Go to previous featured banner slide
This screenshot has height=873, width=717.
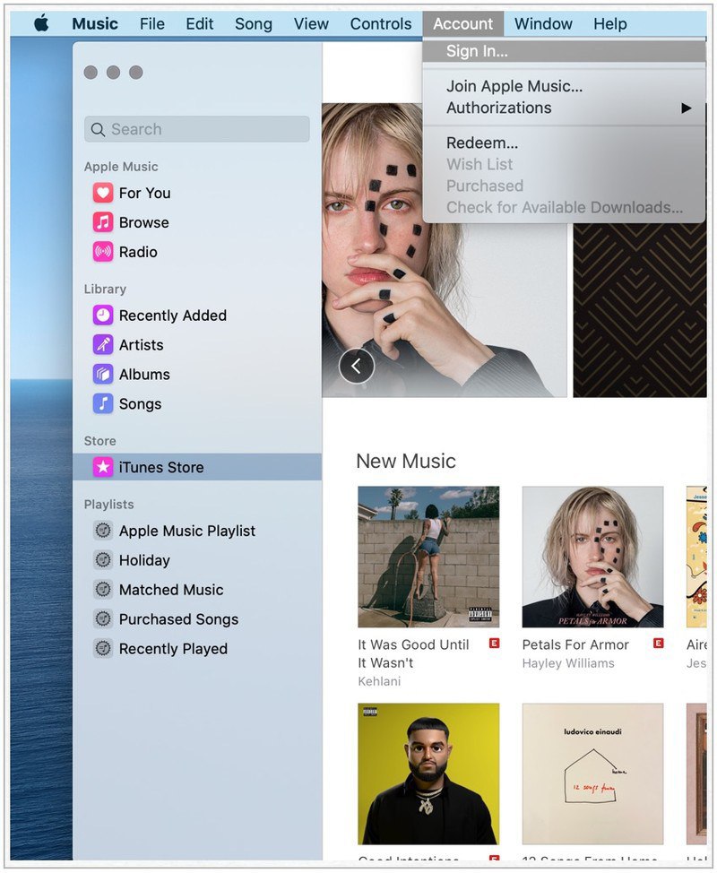[357, 366]
